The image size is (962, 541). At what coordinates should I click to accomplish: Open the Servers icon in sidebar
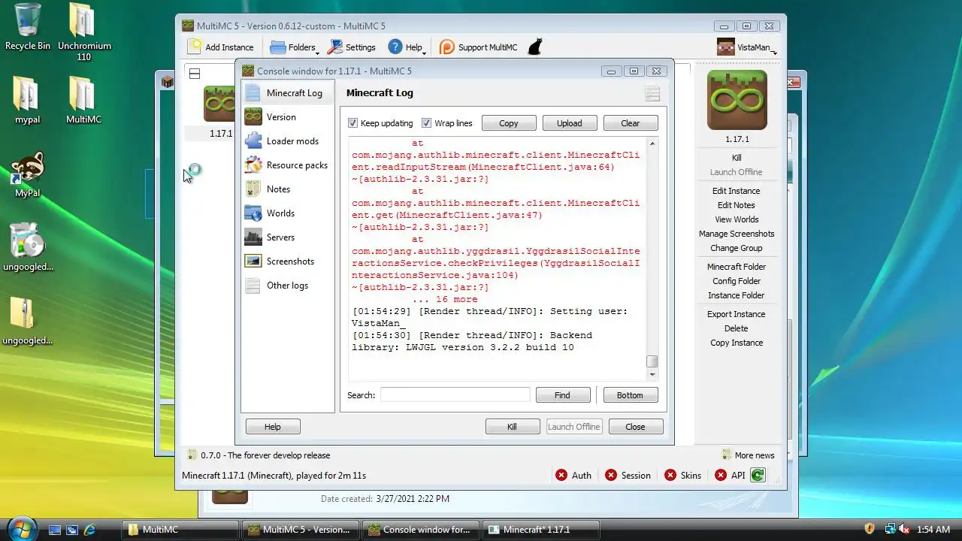click(x=253, y=237)
